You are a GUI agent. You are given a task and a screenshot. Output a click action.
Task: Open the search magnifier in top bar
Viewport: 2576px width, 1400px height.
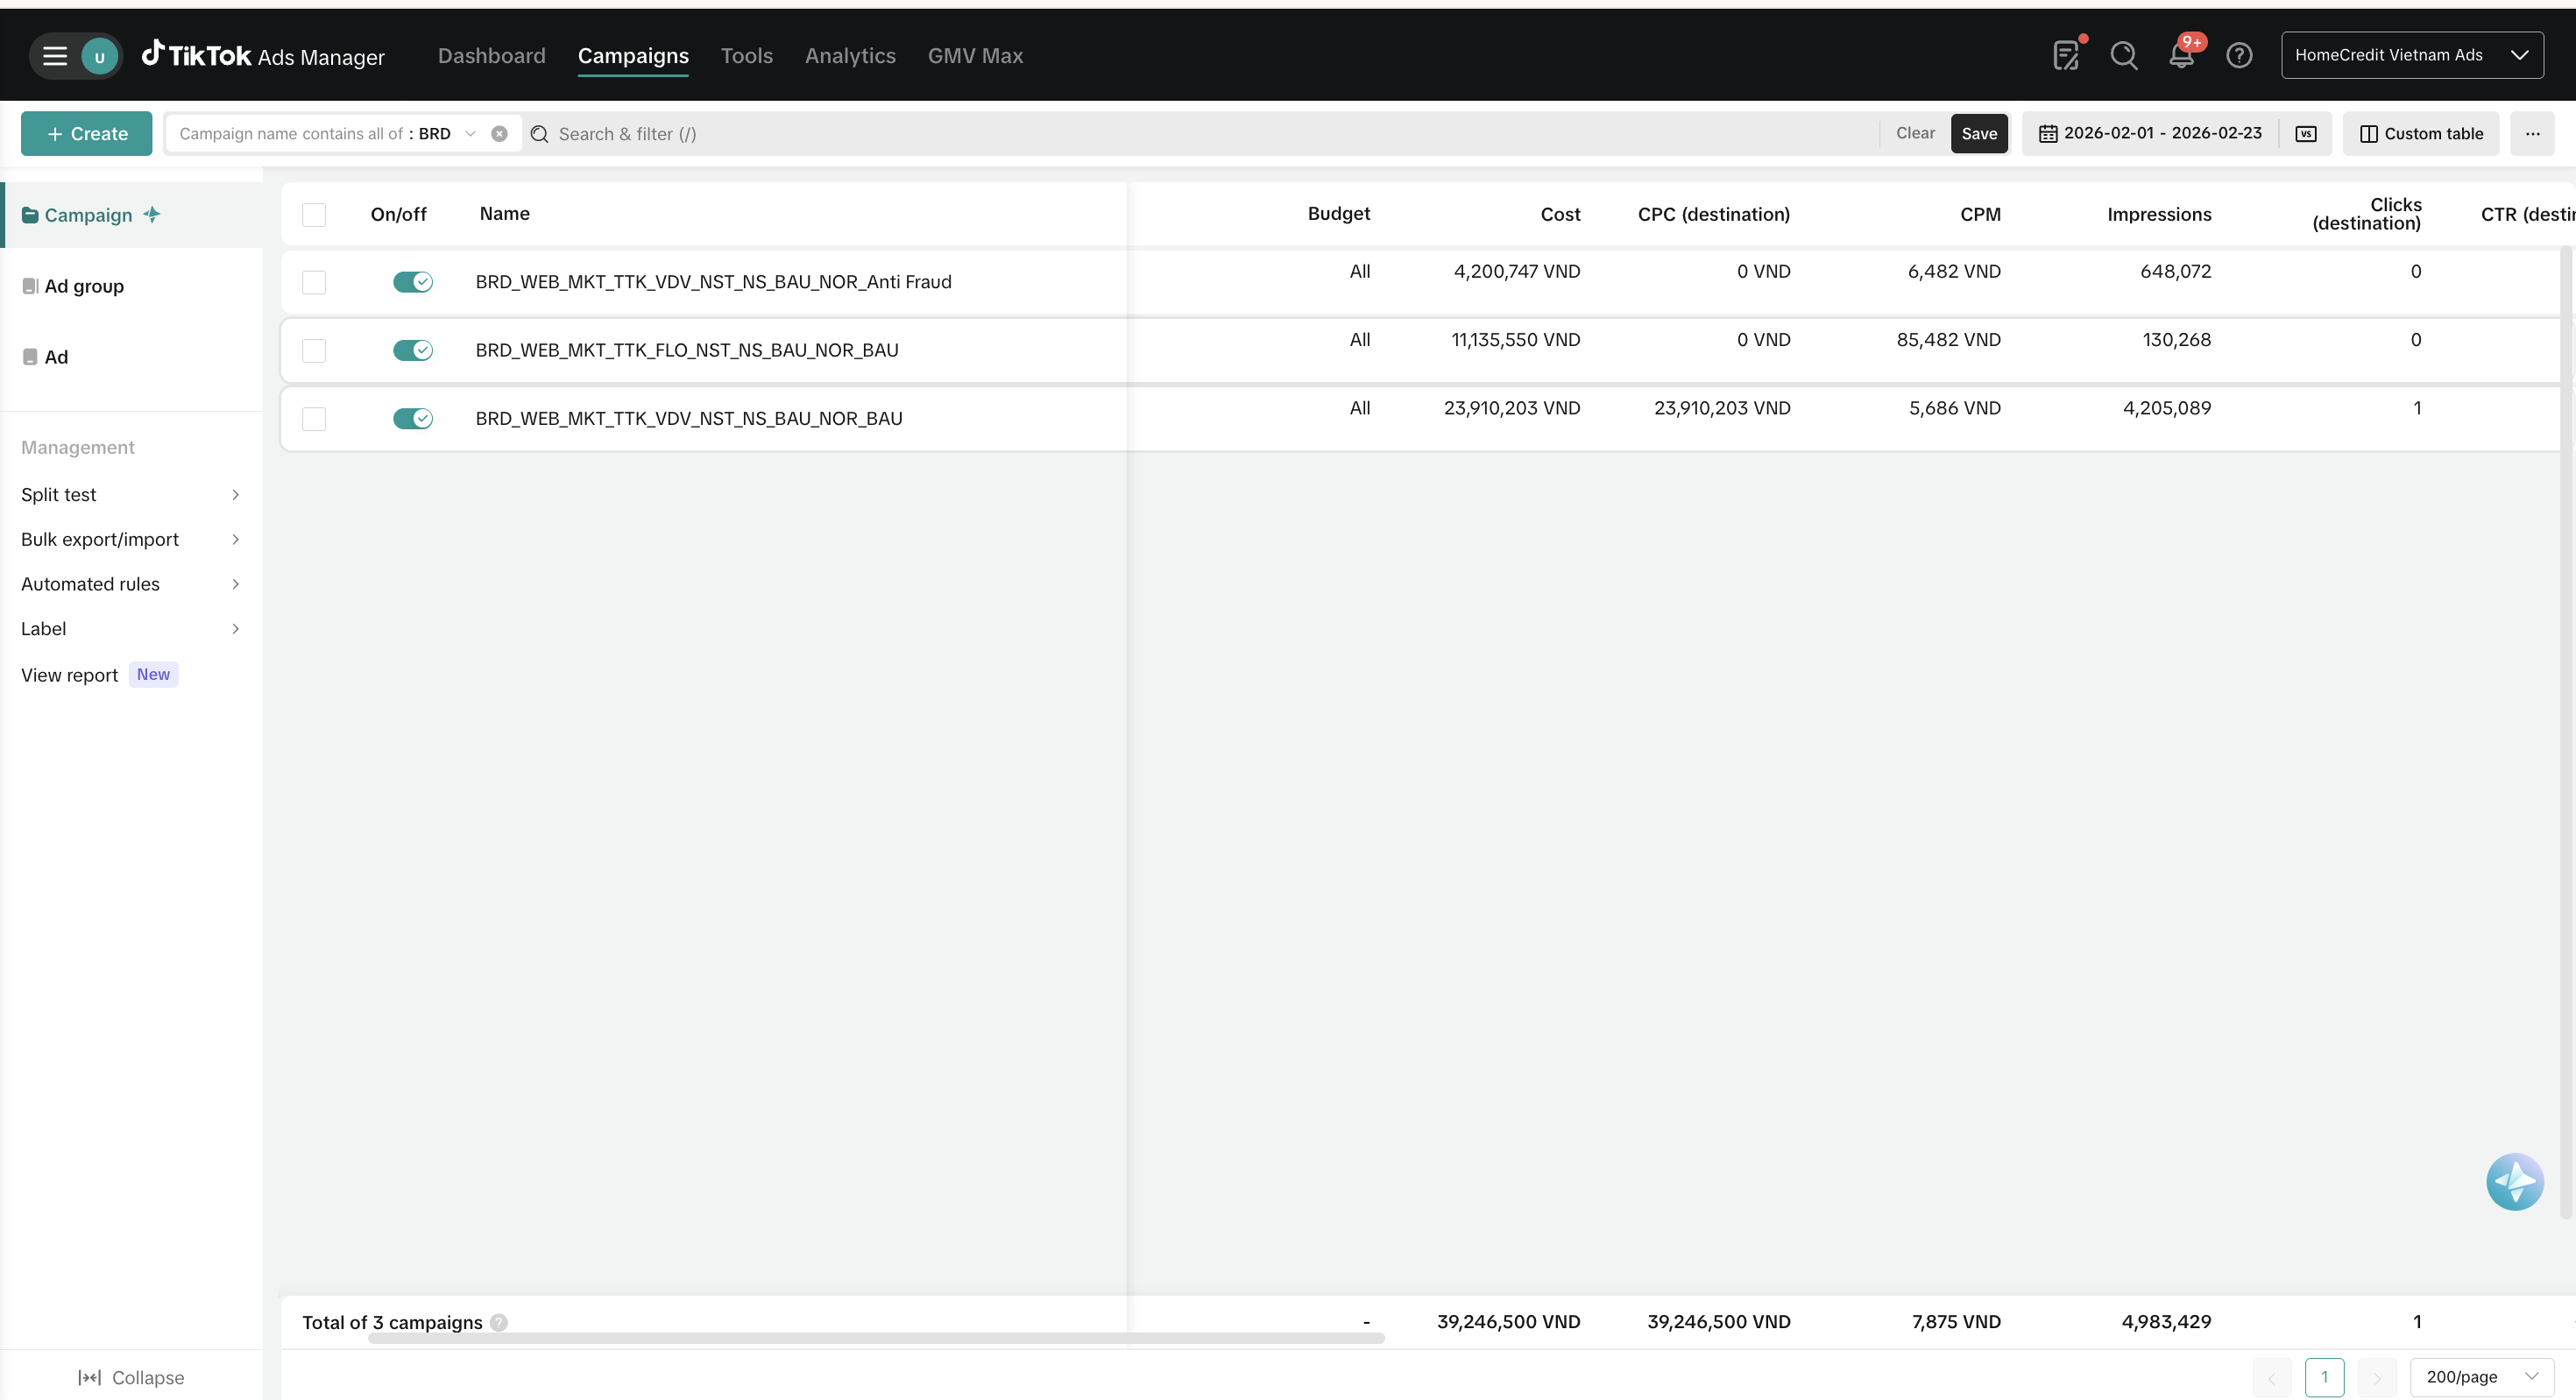coord(2123,56)
